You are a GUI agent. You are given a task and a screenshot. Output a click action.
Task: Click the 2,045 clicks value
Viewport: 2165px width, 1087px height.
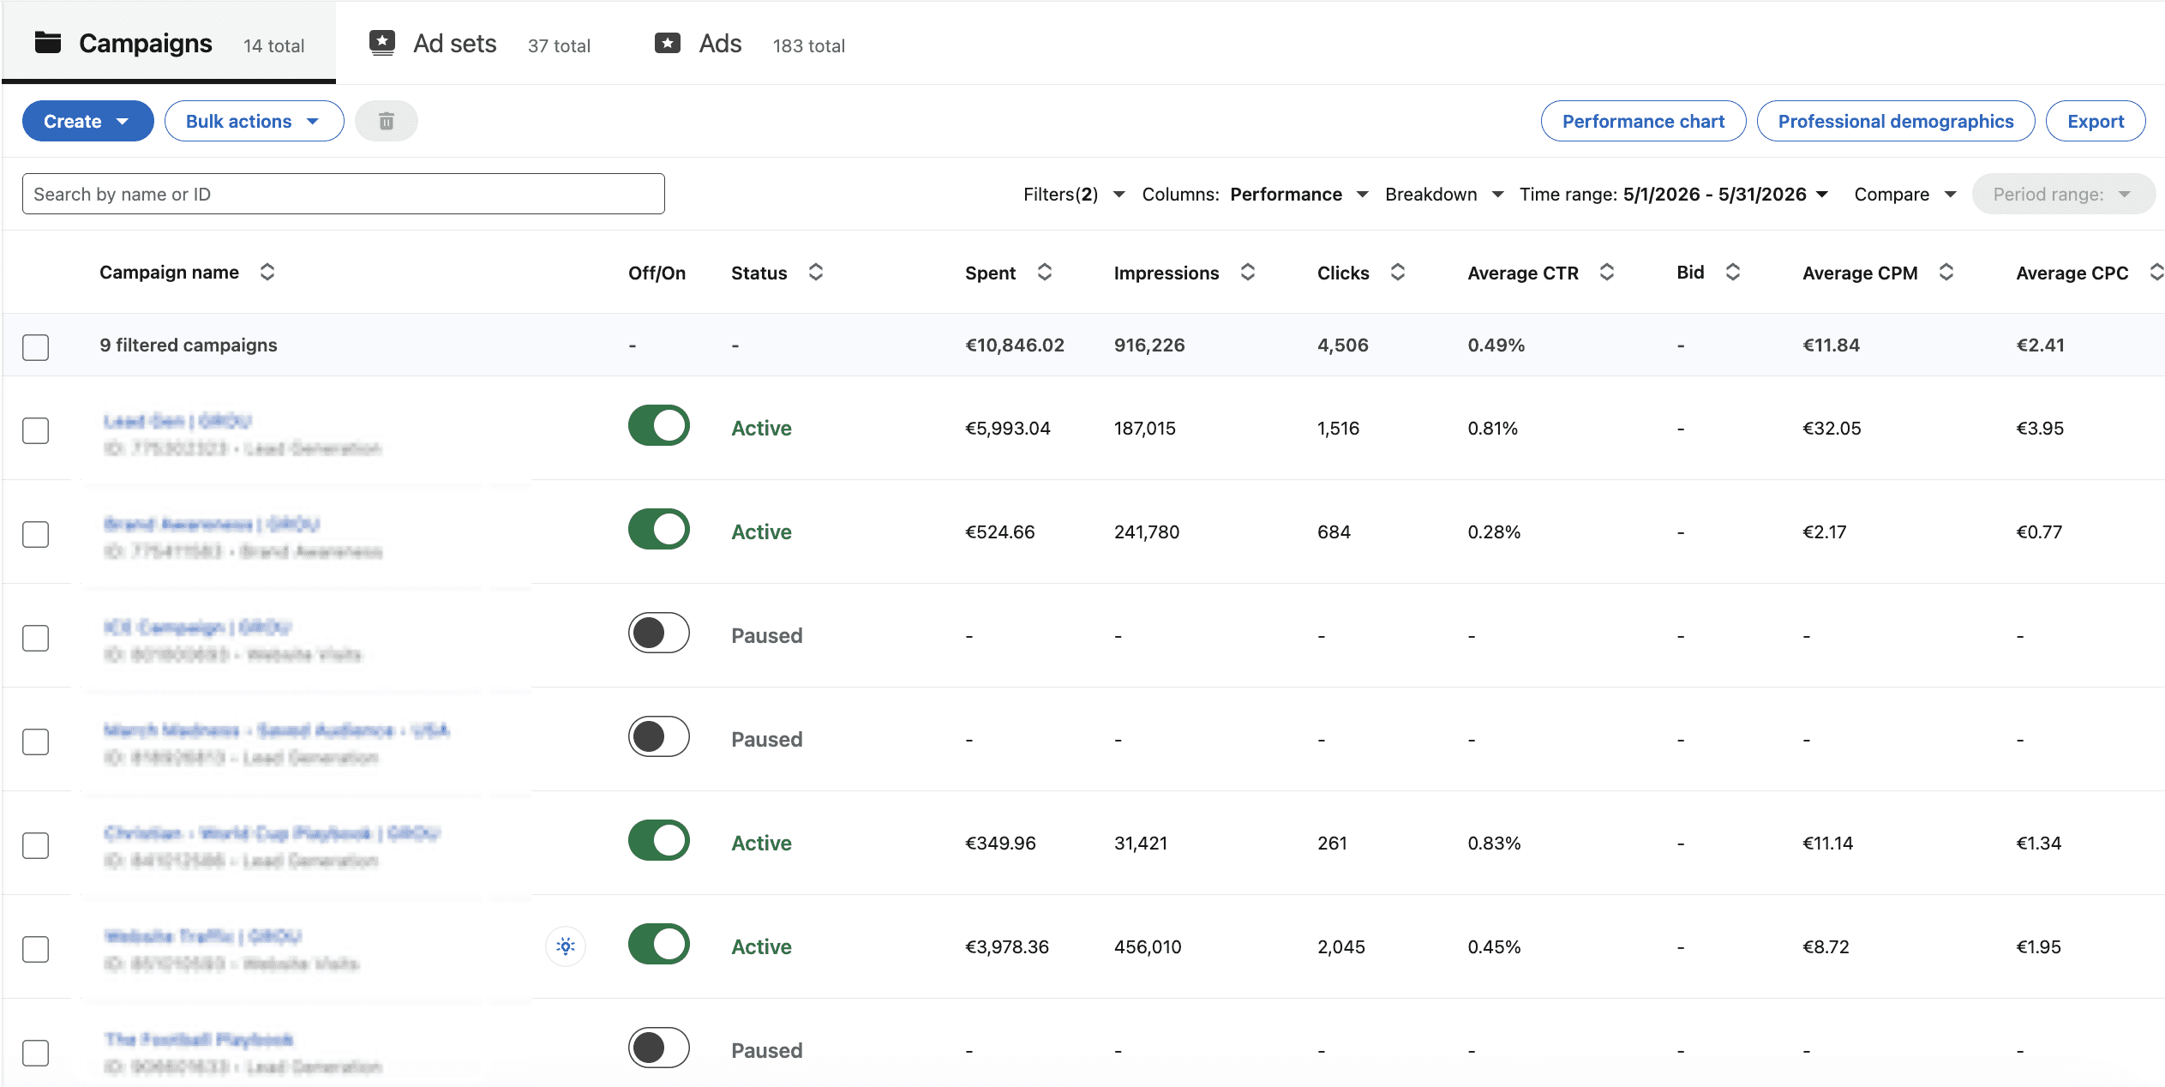[x=1341, y=946]
